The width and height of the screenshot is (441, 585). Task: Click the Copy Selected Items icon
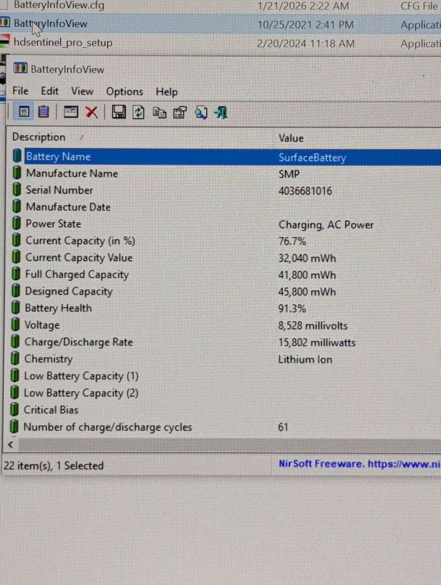(159, 112)
